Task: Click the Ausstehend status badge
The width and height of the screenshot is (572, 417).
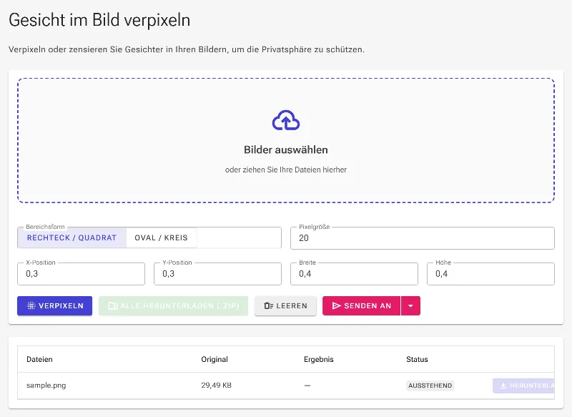Action: tap(430, 386)
